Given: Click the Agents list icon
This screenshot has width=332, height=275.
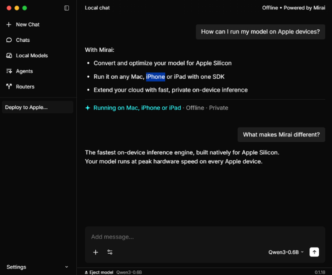Looking at the screenshot, I should [x=9, y=71].
